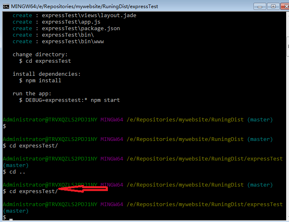The width and height of the screenshot is (289, 222).
Task: Click the '$ cd ..' command line
Action: (x=14, y=172)
